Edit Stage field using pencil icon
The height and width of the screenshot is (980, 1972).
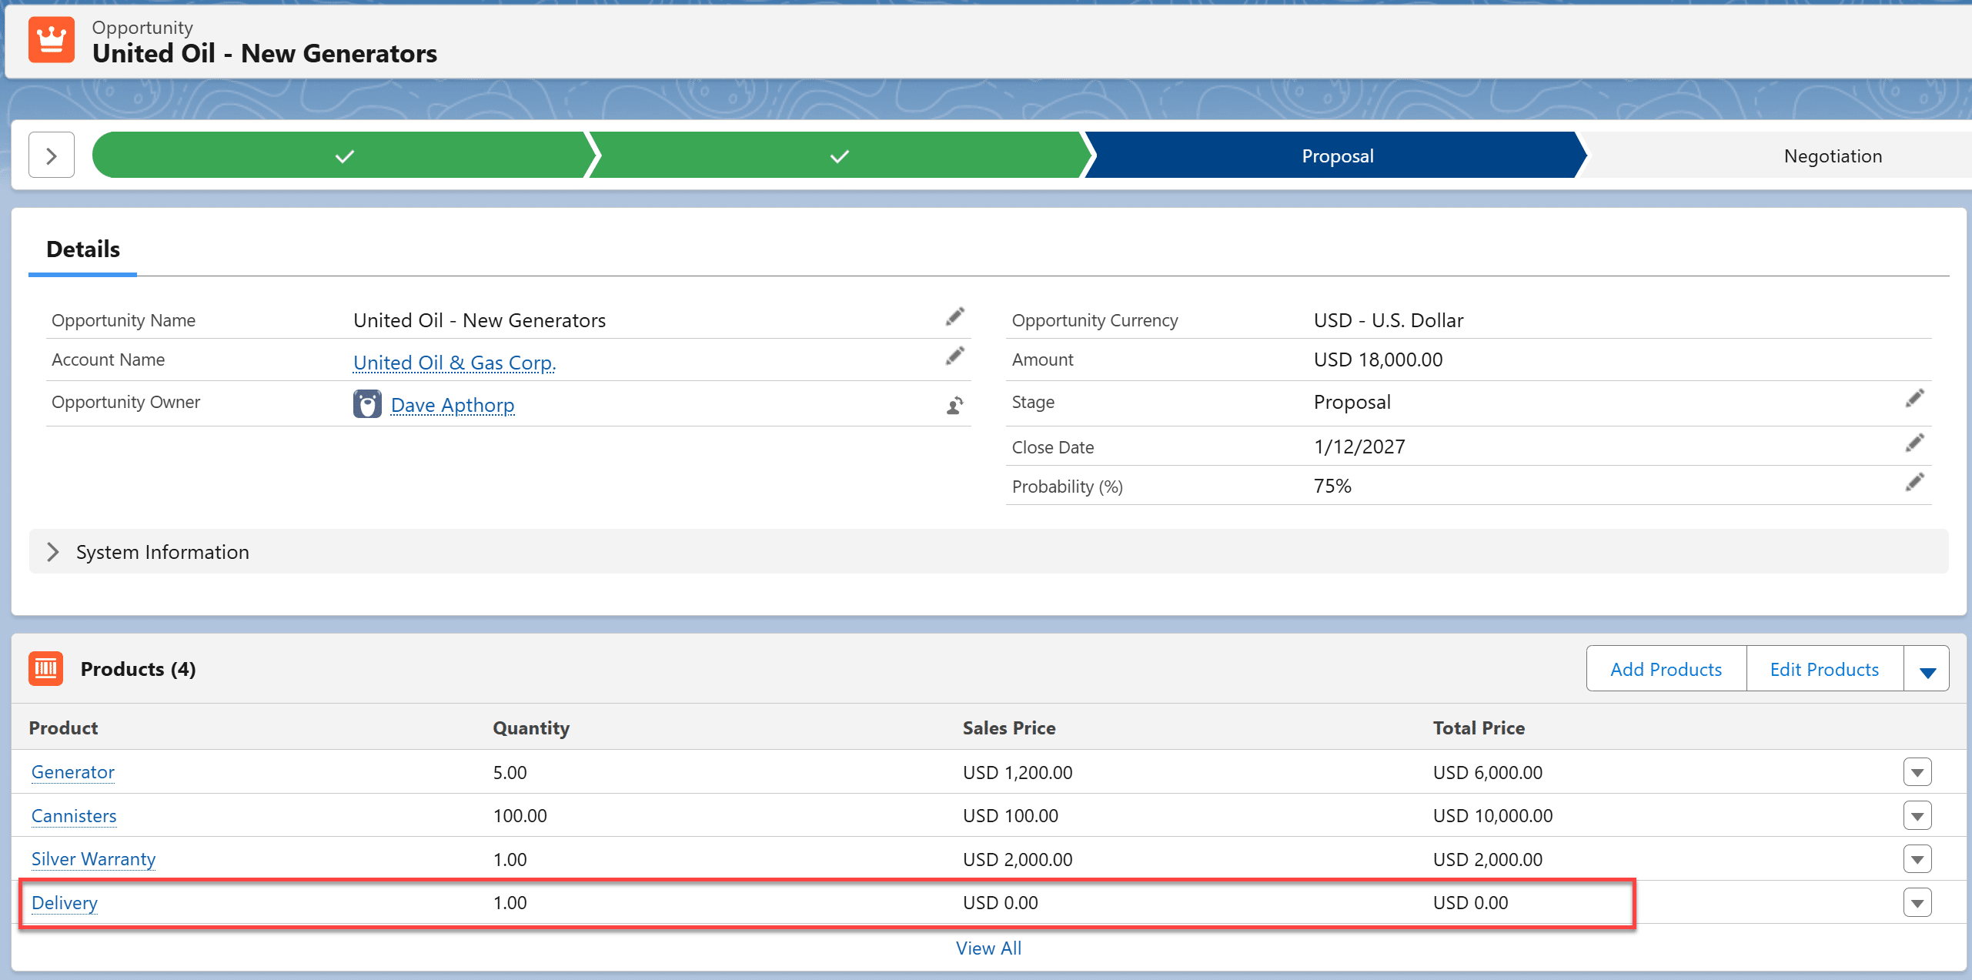point(1914,399)
